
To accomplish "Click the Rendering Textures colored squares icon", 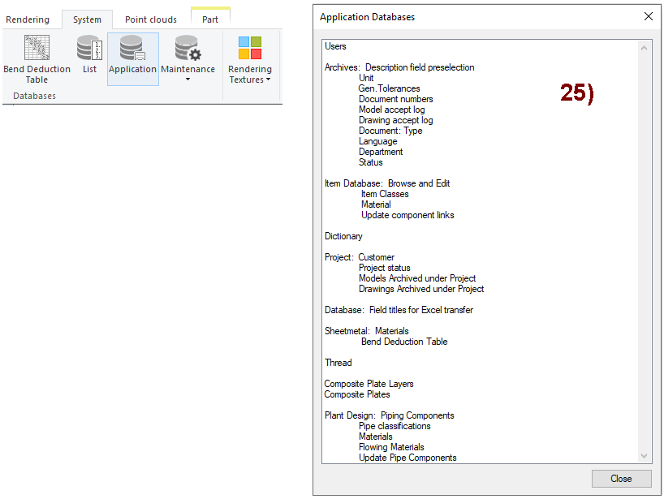I will [249, 49].
